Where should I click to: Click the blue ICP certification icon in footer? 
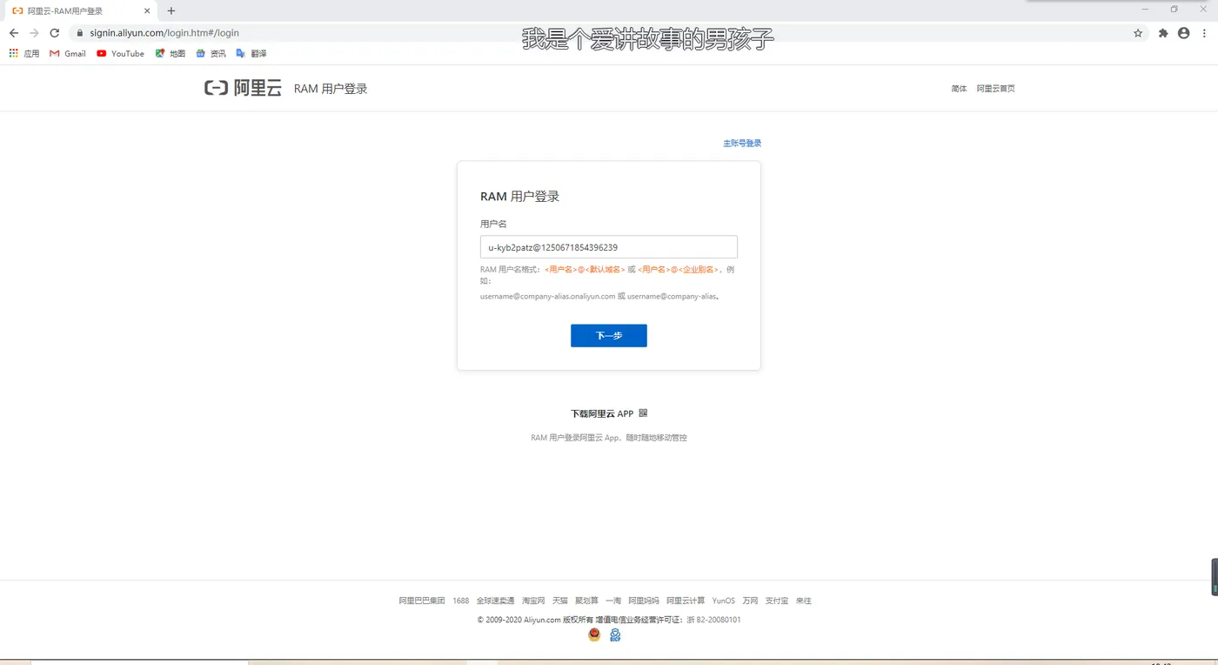615,635
